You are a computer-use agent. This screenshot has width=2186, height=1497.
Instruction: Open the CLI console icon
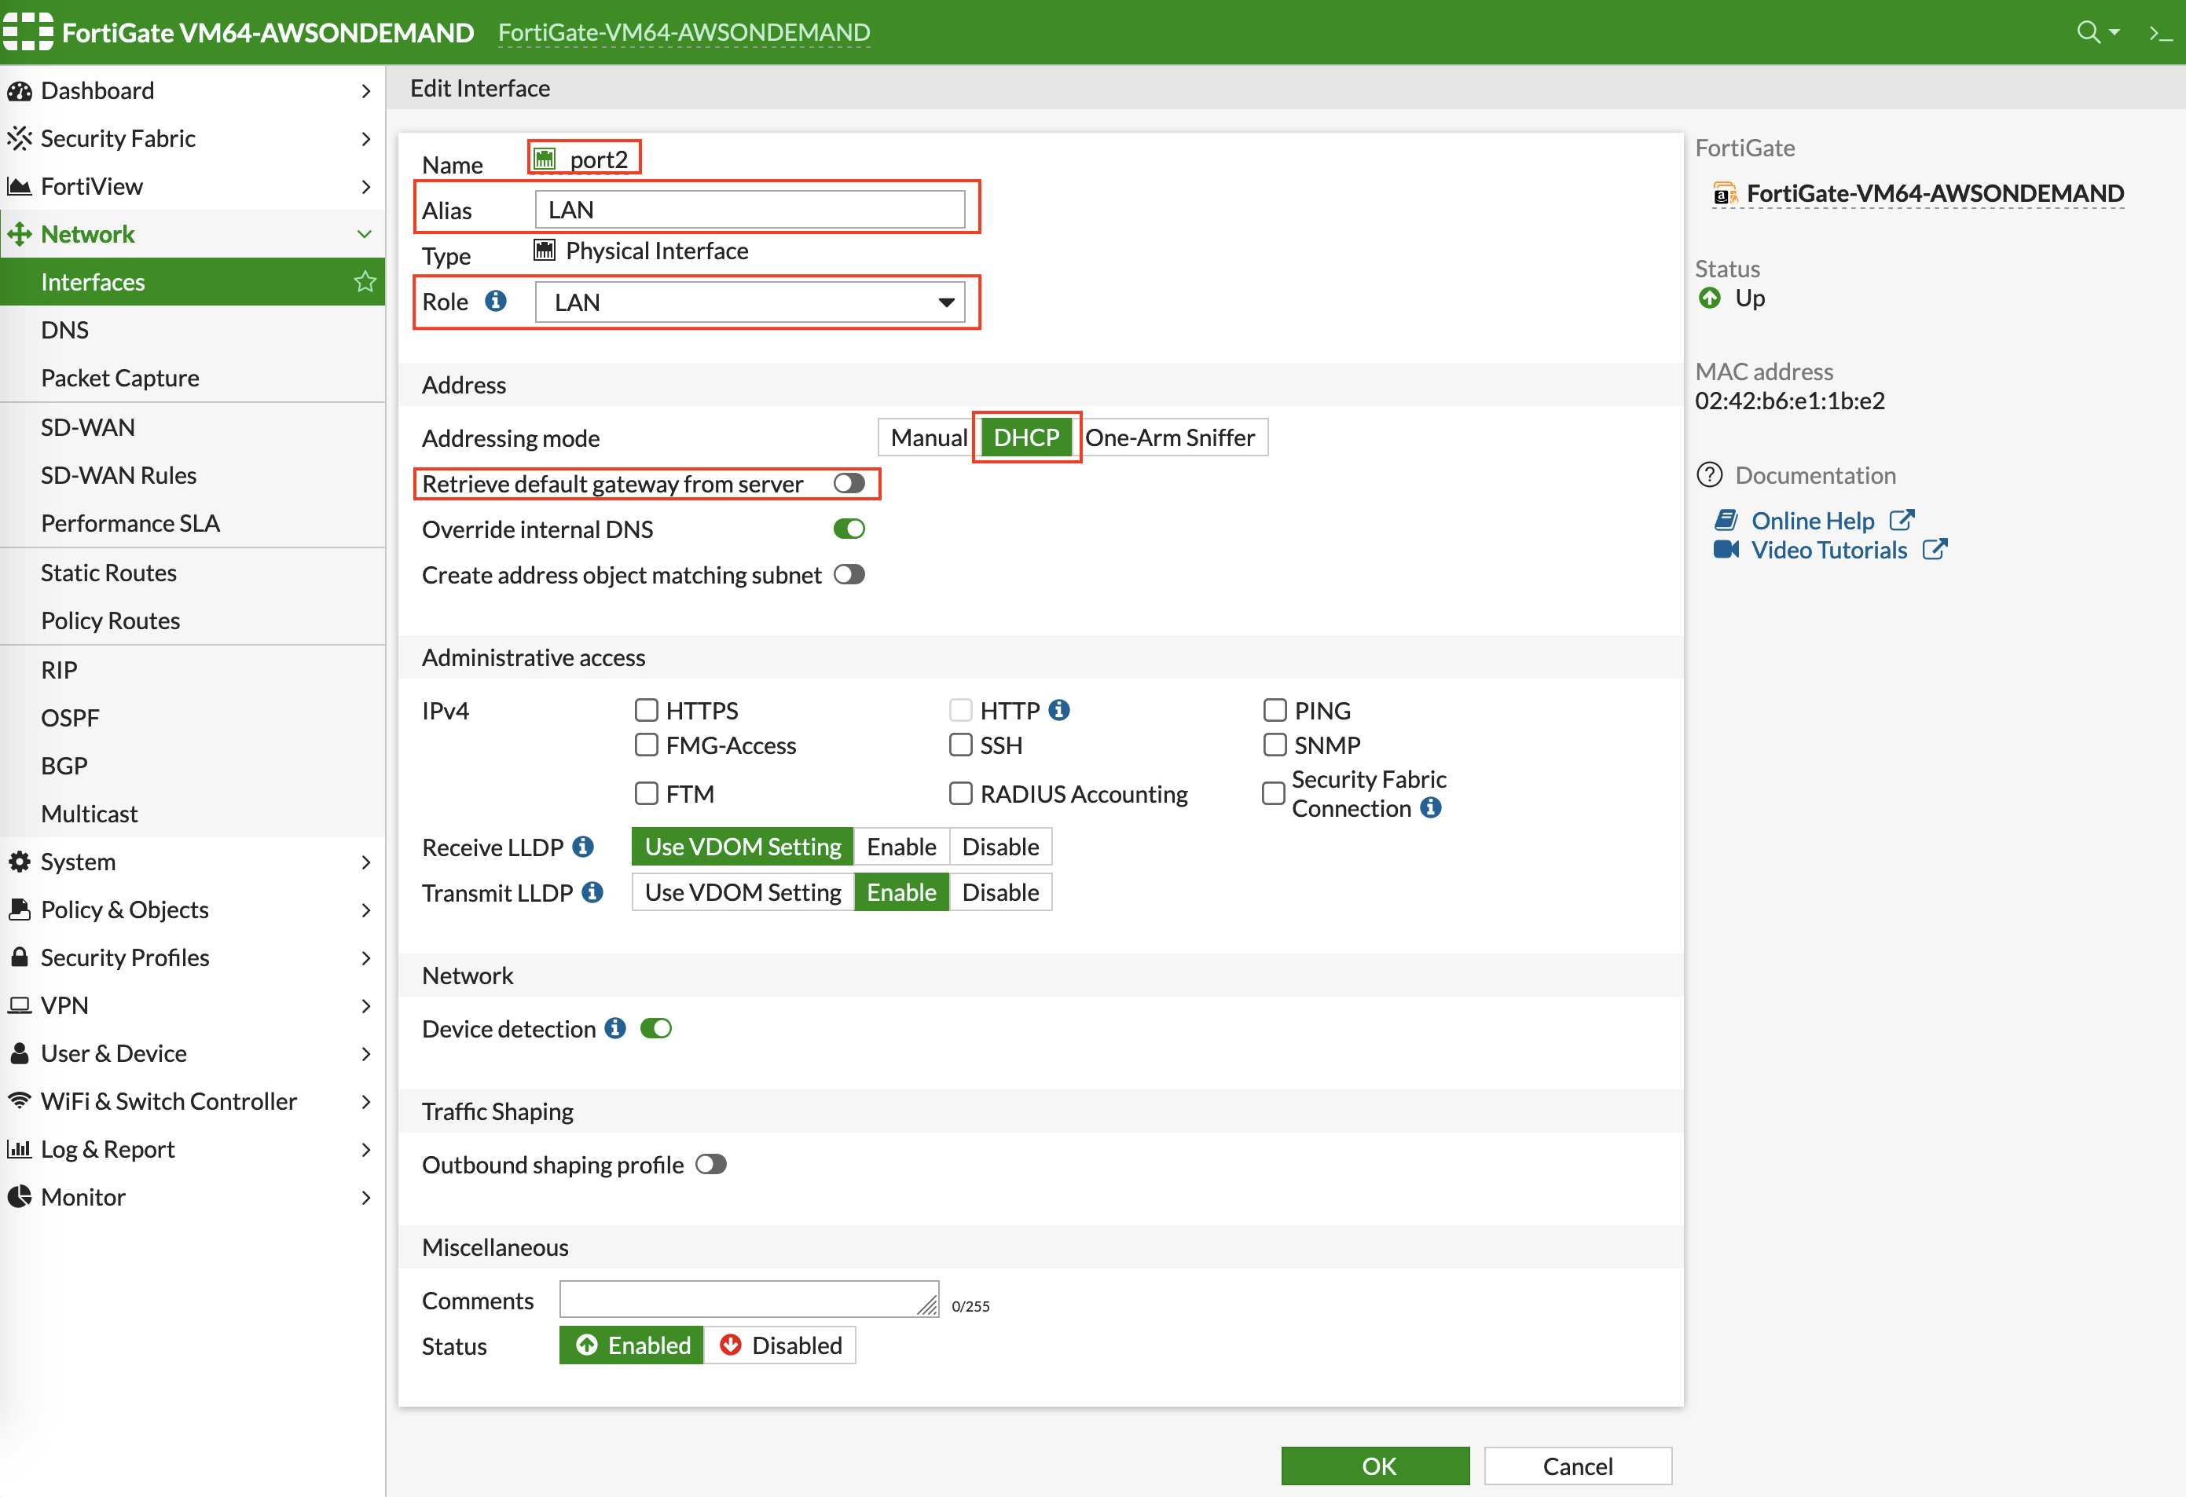pyautogui.click(x=2161, y=34)
